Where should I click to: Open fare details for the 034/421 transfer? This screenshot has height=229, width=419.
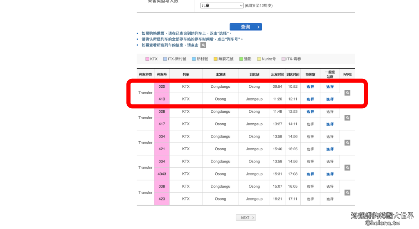347,143
